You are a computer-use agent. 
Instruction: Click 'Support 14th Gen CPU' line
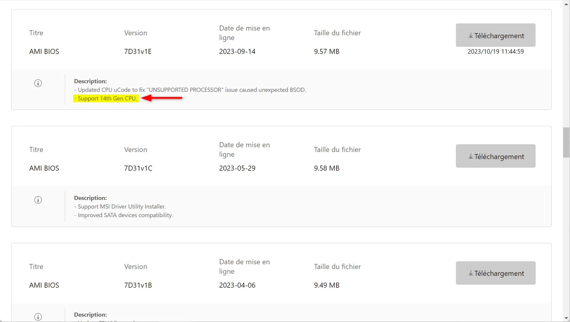[x=106, y=98]
